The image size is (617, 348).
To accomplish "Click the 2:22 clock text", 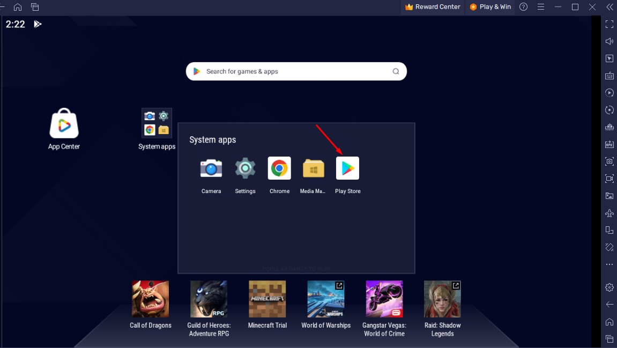I will click(16, 24).
